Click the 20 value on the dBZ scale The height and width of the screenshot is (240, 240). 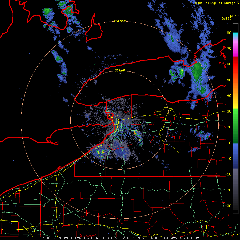point(229,127)
